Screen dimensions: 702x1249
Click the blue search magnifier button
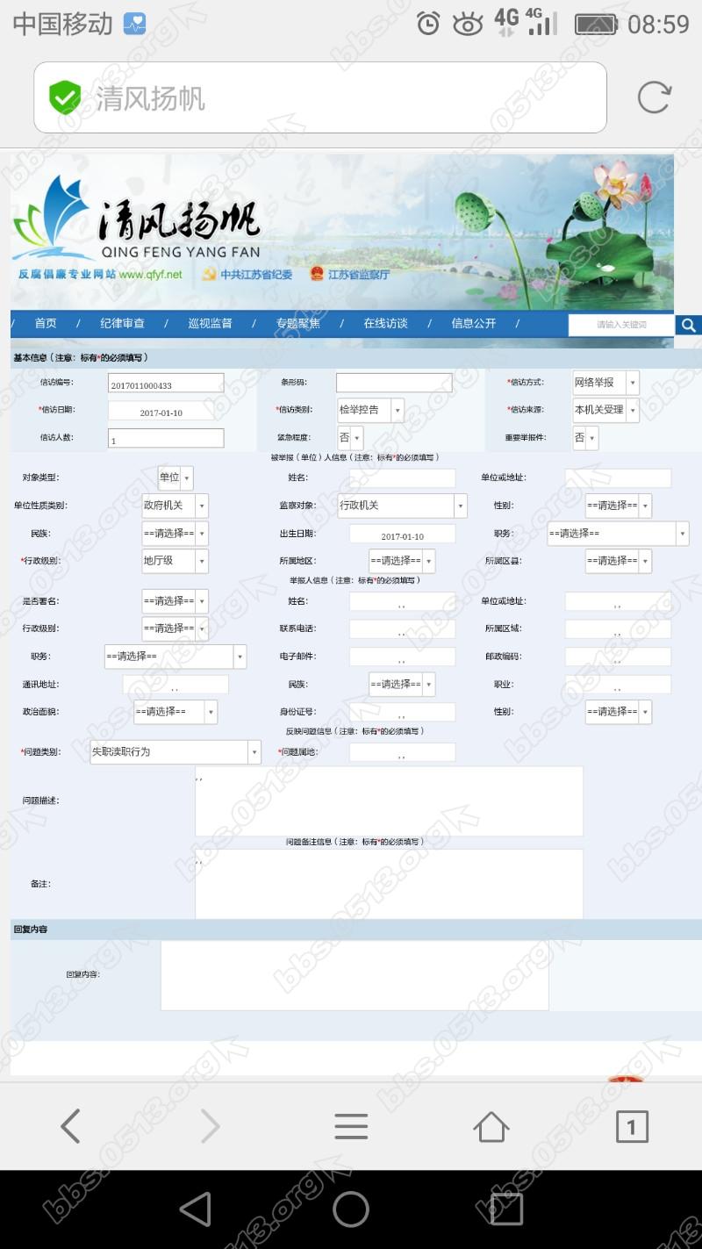[x=688, y=326]
